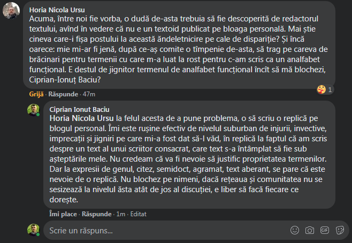Open the 1m timestamp link
352x243 pixels.
pyautogui.click(x=121, y=214)
